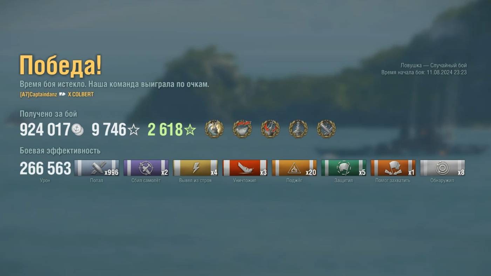This screenshot has height=276, width=491.
Task: Select the green Защитил ribbon
Action: [x=344, y=168]
